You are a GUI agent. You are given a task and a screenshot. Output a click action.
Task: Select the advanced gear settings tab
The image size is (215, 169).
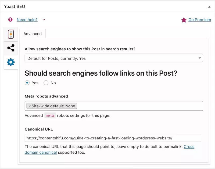[x=11, y=62]
